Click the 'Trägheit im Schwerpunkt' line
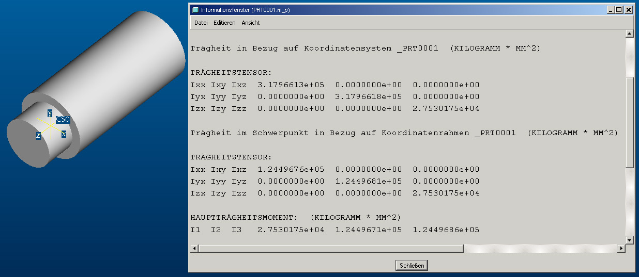Viewport: 639px width, 277px height. click(x=404, y=133)
